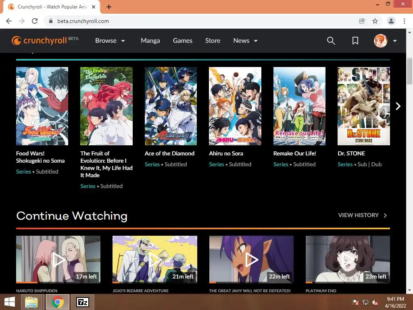Open the Games menu item
The width and height of the screenshot is (413, 310).
(x=183, y=41)
